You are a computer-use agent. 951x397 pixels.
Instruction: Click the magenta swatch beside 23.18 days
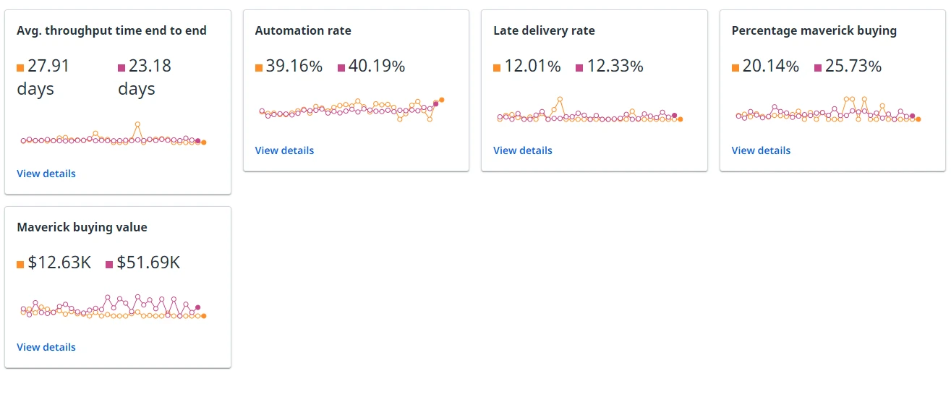tap(121, 68)
